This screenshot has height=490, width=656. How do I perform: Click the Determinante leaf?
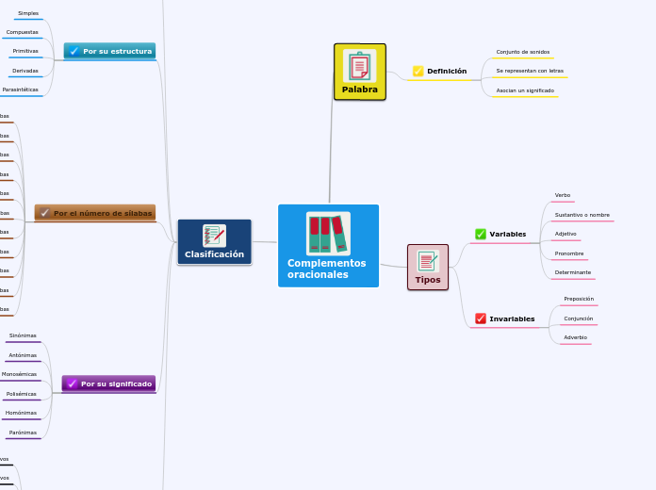[x=573, y=272]
